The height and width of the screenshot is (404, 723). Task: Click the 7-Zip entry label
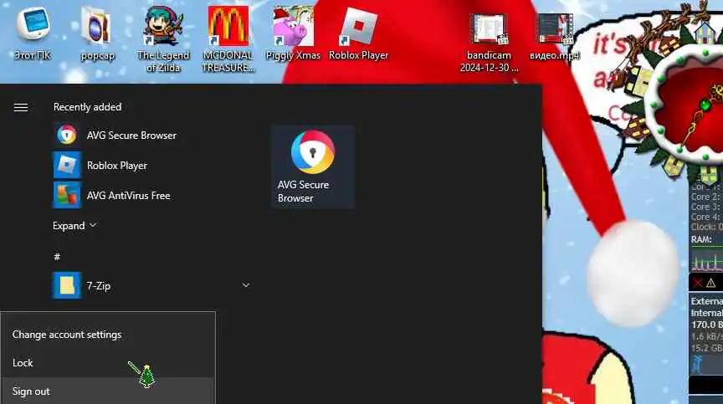tap(99, 286)
